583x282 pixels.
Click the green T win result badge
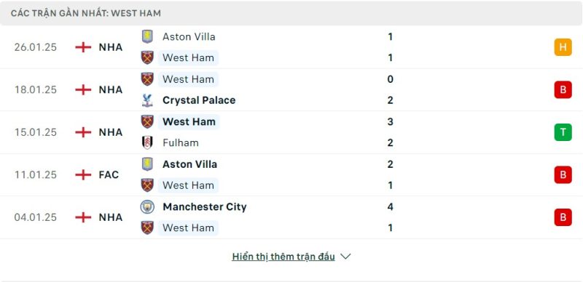tap(563, 132)
